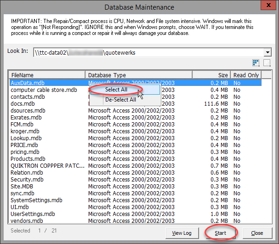
Task: Select AuxData.mdb row
Action: [x=136, y=83]
